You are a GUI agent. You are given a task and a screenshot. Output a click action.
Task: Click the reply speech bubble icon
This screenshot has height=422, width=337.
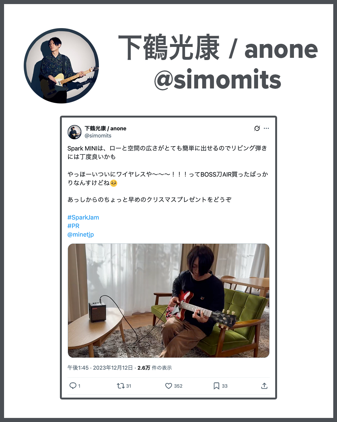pyautogui.click(x=73, y=386)
